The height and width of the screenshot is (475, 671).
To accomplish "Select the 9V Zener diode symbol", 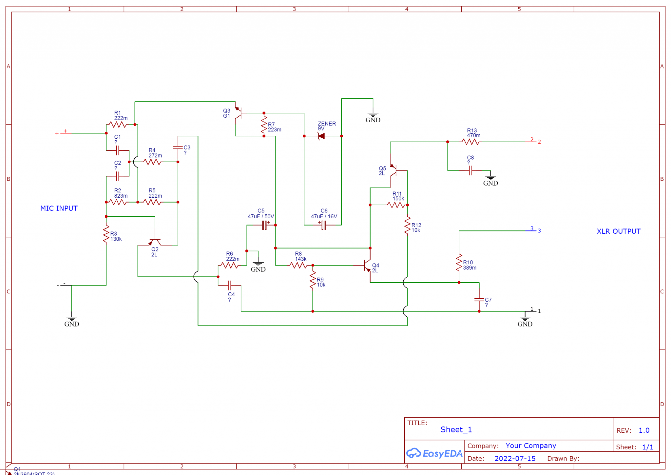I will [x=321, y=136].
